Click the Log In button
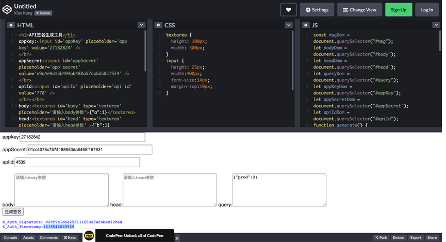The width and height of the screenshot is (446, 242). [427, 10]
